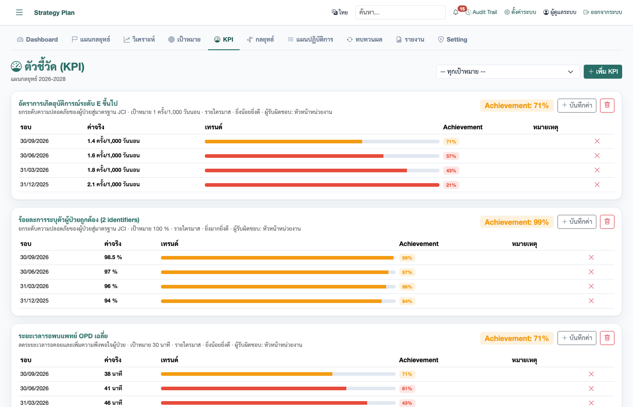The width and height of the screenshot is (633, 407).
Task: Click บันทึกค่า for ระยะเวลารอพบแพทย์ OPD
Action: [x=577, y=338]
